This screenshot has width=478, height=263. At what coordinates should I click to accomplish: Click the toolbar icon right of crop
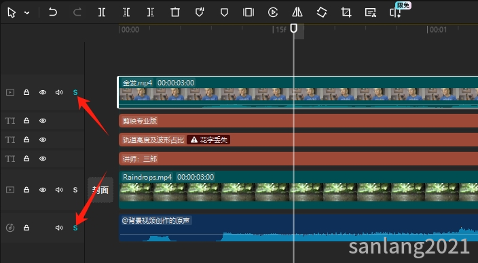click(x=370, y=12)
